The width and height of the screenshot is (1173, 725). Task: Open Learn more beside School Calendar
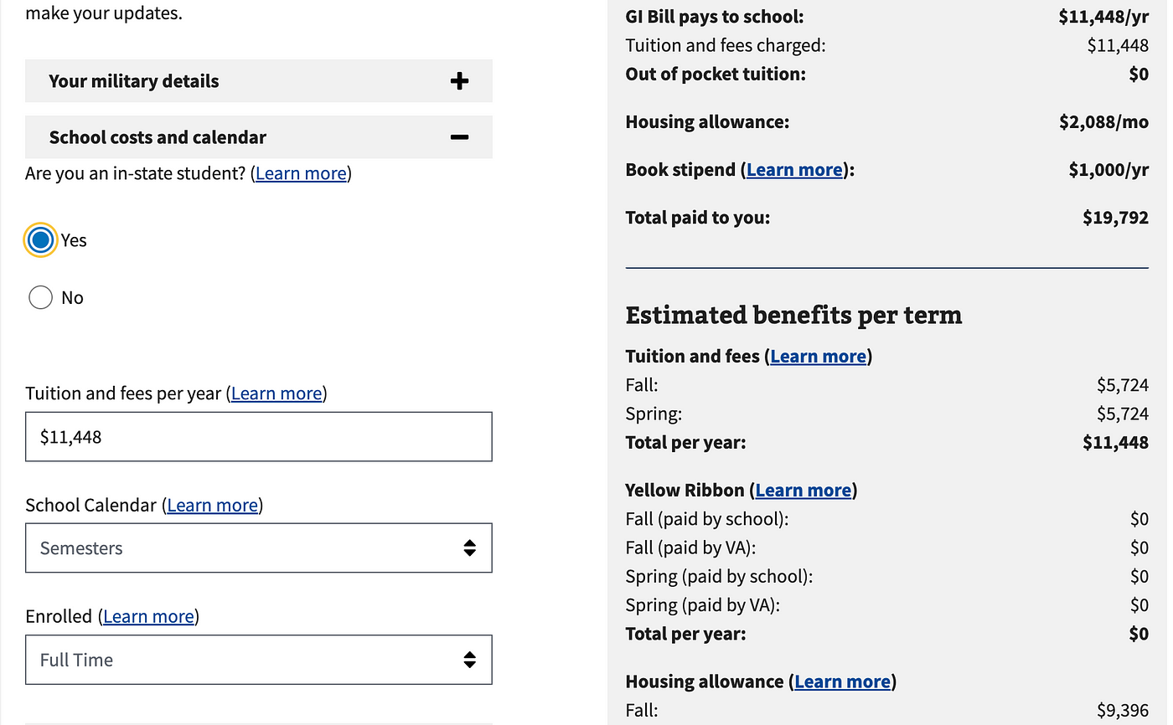[213, 505]
